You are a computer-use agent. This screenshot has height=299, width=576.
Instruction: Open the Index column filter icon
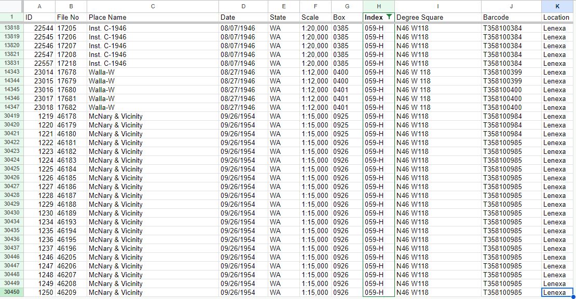(x=389, y=17)
